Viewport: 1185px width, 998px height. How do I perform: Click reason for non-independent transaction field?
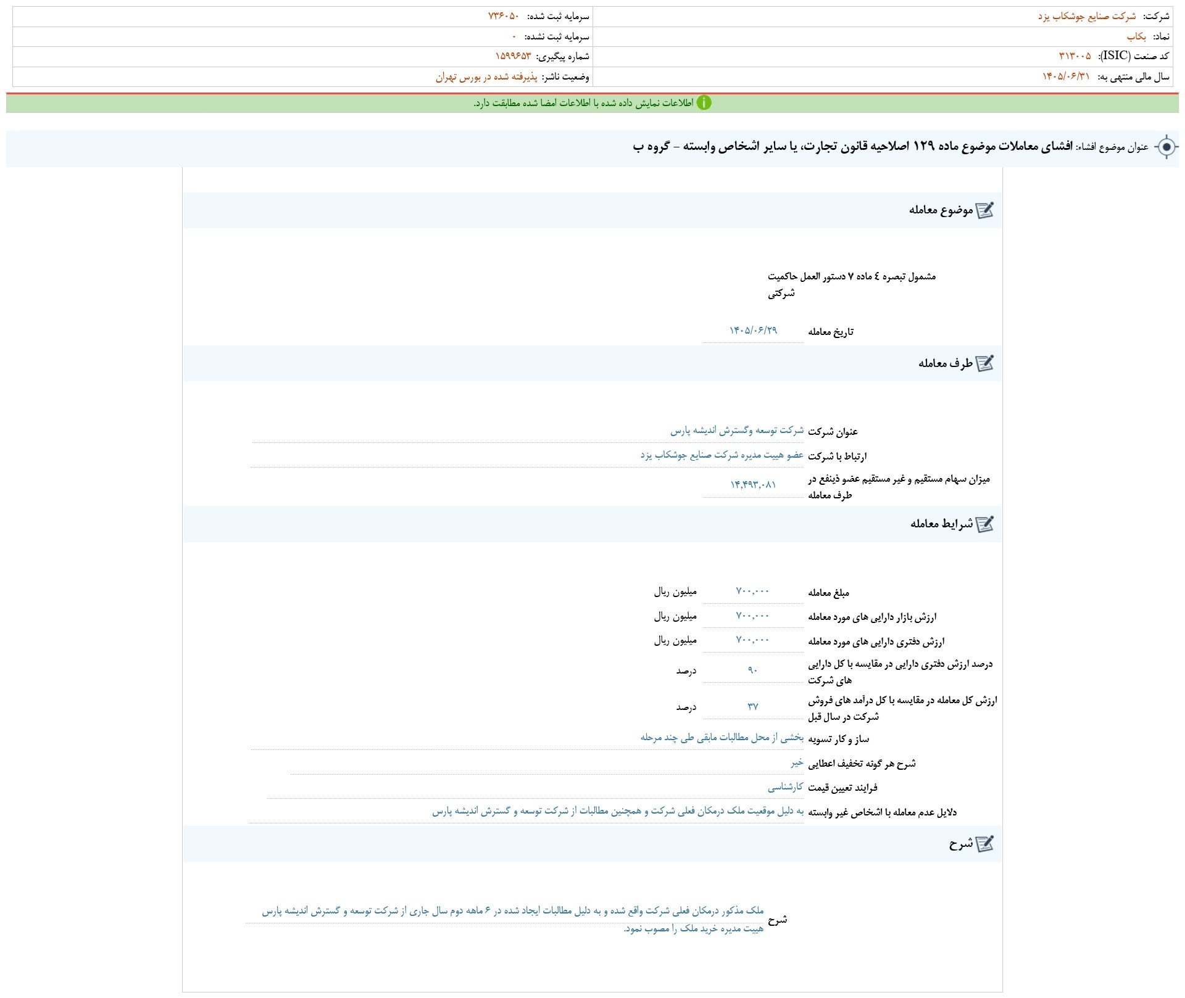[526, 812]
